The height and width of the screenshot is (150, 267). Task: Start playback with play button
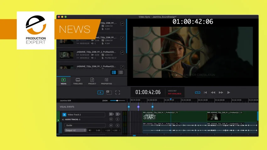click(229, 93)
